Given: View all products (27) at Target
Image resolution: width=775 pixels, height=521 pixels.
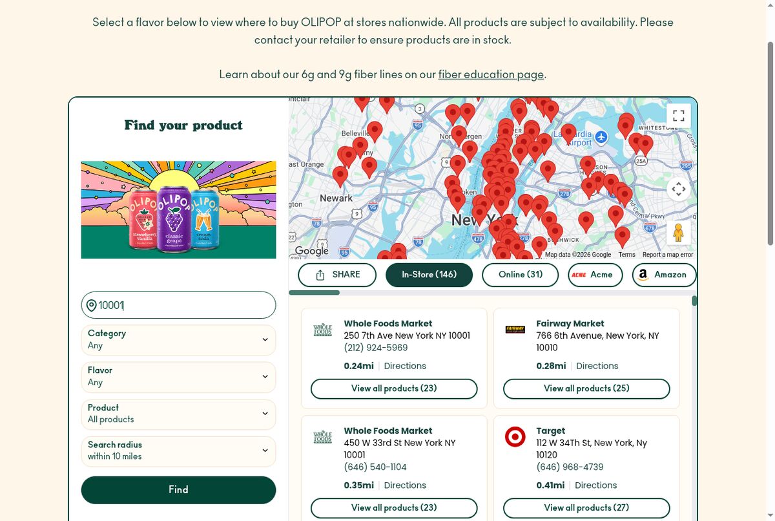Looking at the screenshot, I should tap(586, 508).
